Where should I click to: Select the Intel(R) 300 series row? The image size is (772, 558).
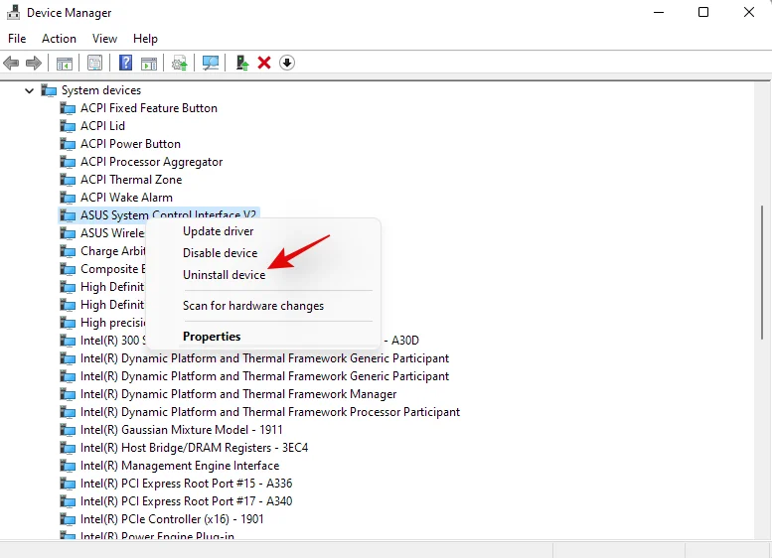tap(112, 341)
